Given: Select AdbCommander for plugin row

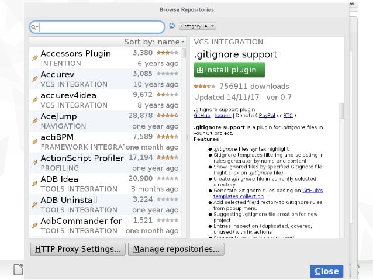Looking at the screenshot, I should tap(105, 226).
